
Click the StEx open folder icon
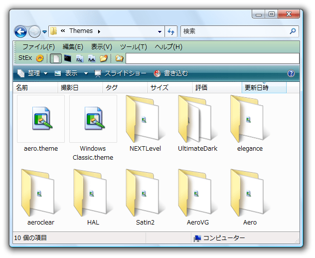[104, 58]
